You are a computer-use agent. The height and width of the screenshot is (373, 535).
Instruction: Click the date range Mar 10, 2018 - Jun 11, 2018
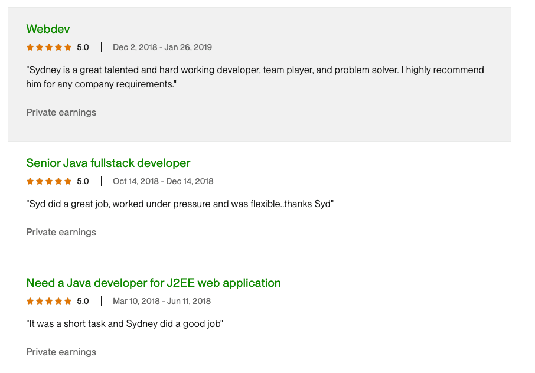pos(163,301)
